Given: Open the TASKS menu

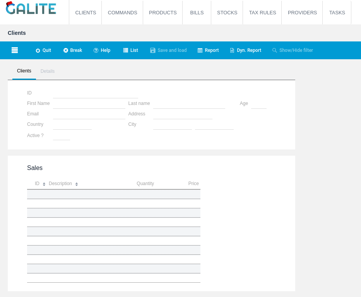Looking at the screenshot, I should (x=337, y=13).
